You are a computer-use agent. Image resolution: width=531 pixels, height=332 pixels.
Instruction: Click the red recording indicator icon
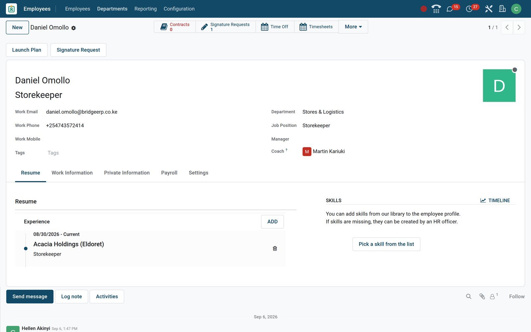pos(423,9)
